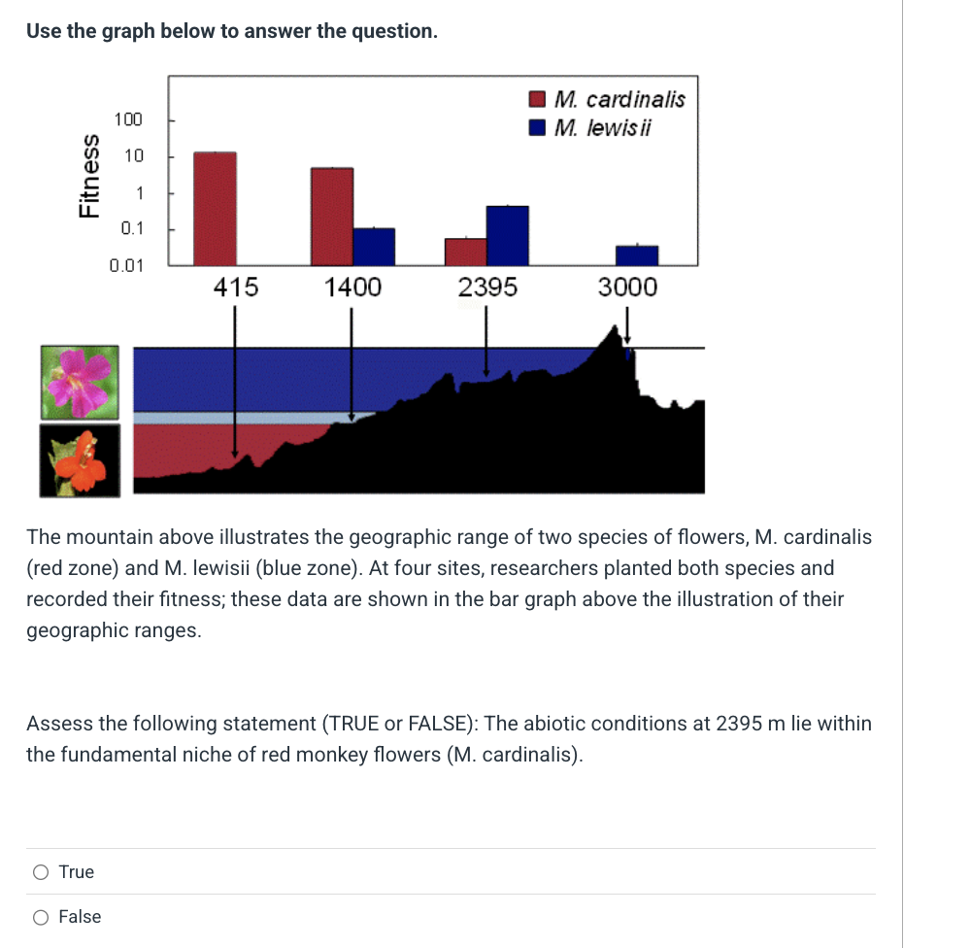The image size is (971, 948).
Task: Click the mountain peak in the illustration
Action: [x=615, y=328]
